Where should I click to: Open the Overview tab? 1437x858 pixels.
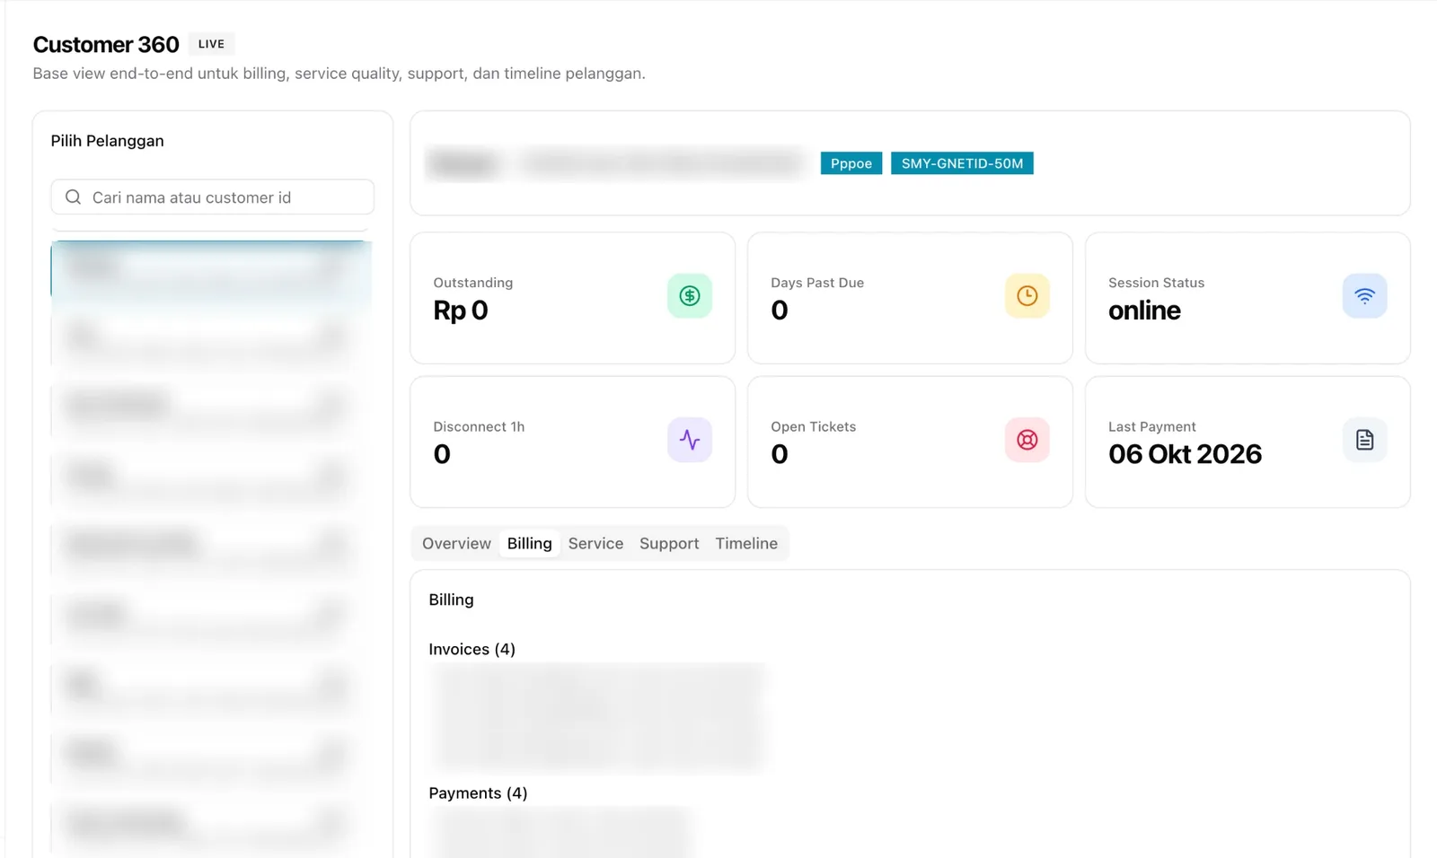point(456,544)
